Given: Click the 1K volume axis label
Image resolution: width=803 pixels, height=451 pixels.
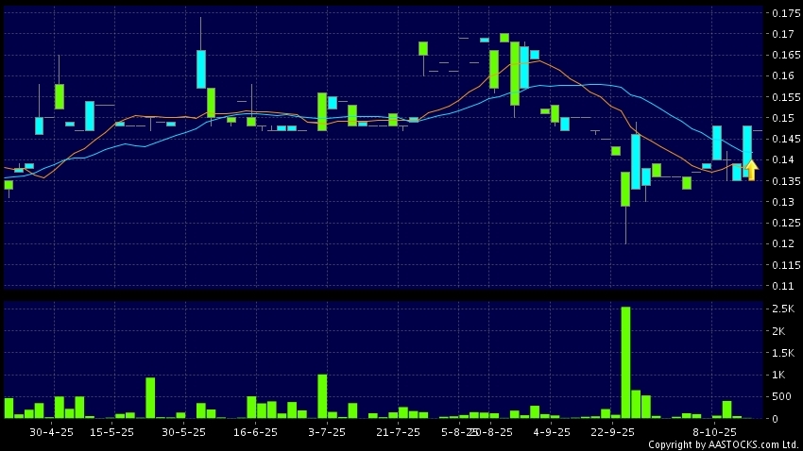Looking at the screenshot, I should click(x=780, y=375).
